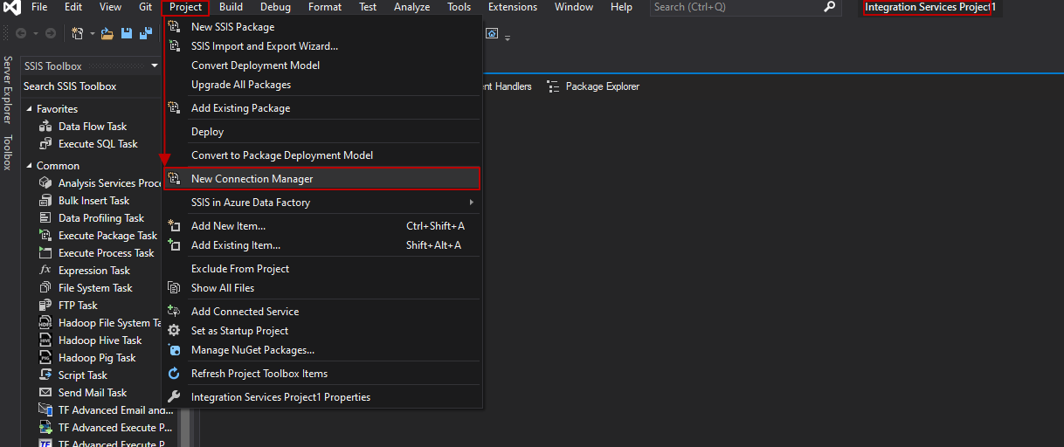Click the Manage NuGet Packages icon

point(173,350)
